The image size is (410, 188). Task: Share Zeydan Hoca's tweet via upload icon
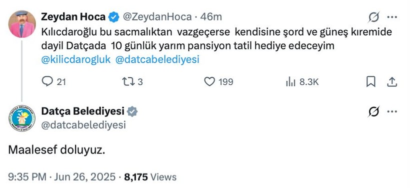(x=392, y=82)
